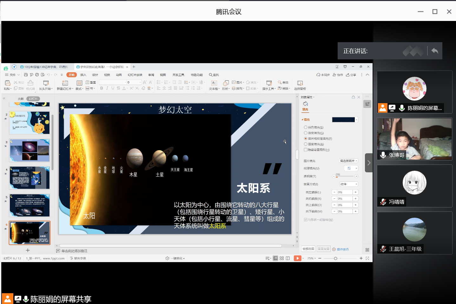Open the picture fill source dropdown
This screenshot has width=456, height=304.
(x=348, y=161)
